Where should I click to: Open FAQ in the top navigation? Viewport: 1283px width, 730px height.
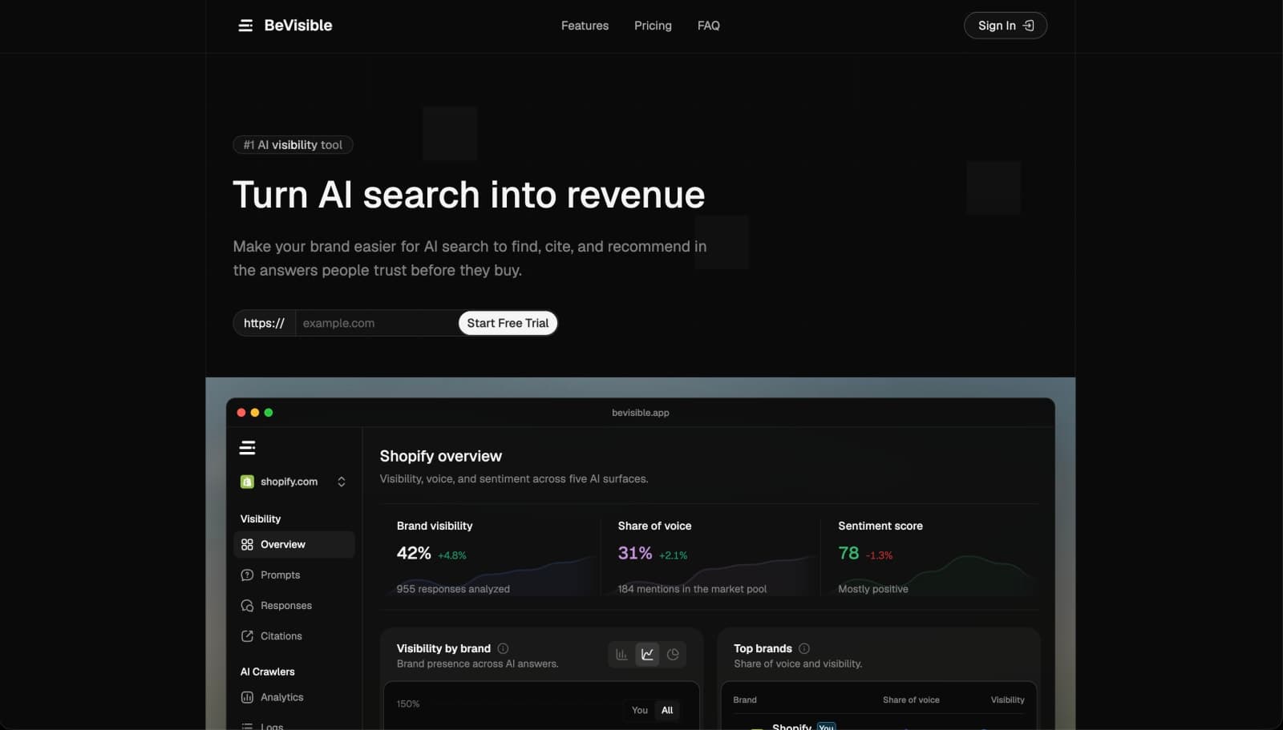pos(709,26)
